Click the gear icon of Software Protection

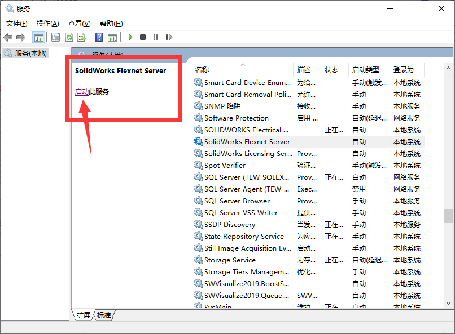pyautogui.click(x=199, y=118)
